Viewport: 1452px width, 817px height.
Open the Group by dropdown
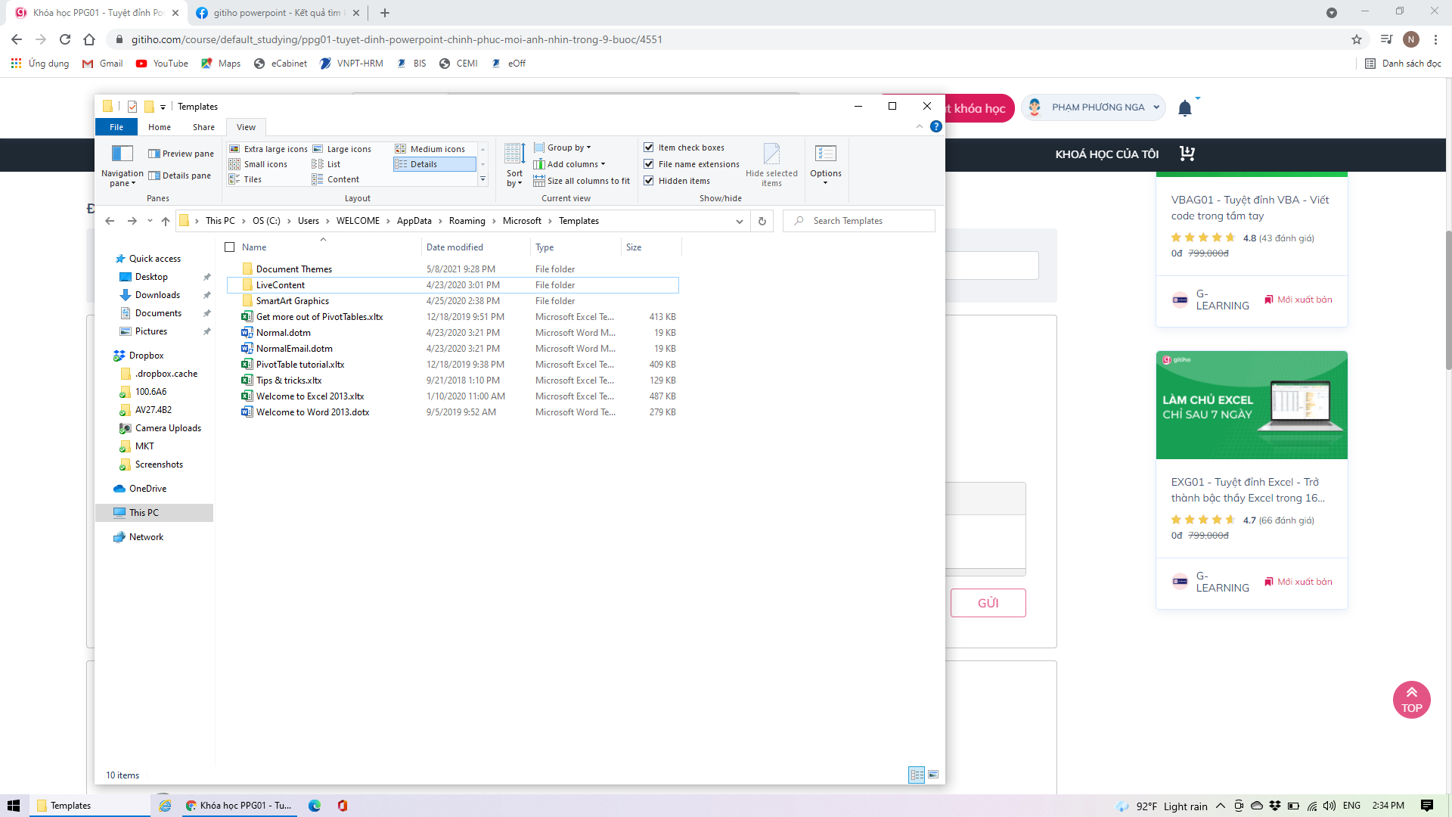click(x=563, y=148)
